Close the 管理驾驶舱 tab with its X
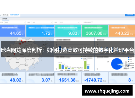Viewport: 135px width, 98px height. click(19, 15)
